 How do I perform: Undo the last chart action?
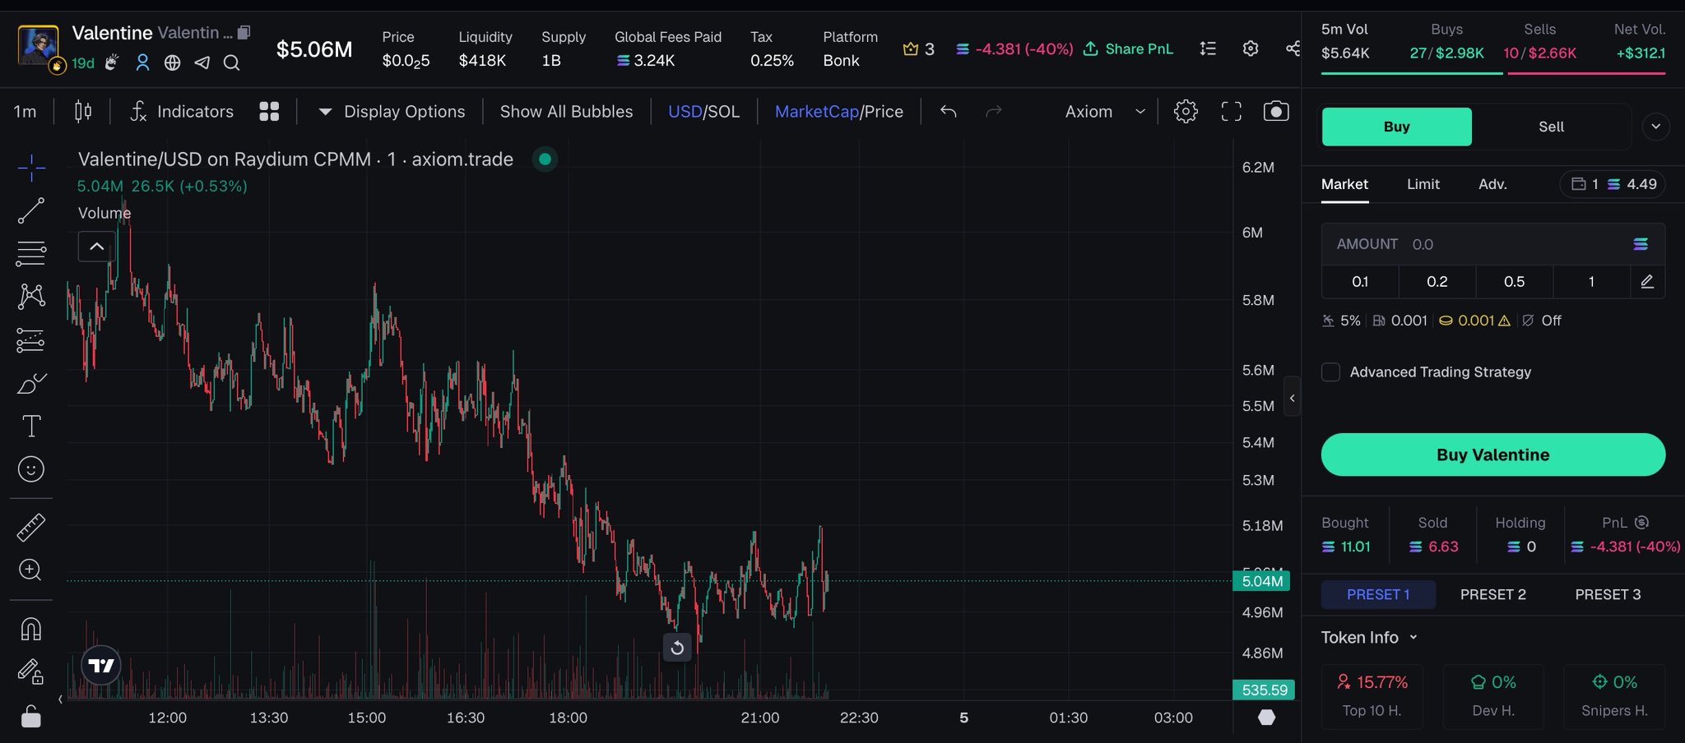pyautogui.click(x=949, y=112)
